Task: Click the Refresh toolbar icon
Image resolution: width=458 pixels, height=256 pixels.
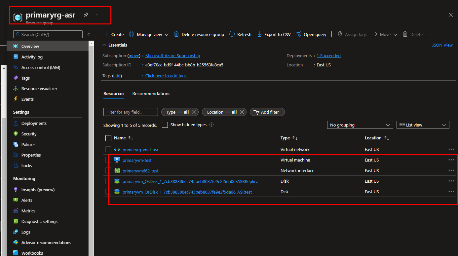Action: coord(232,34)
